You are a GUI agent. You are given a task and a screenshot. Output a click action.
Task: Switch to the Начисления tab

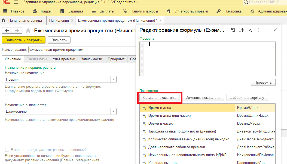click(x=59, y=21)
